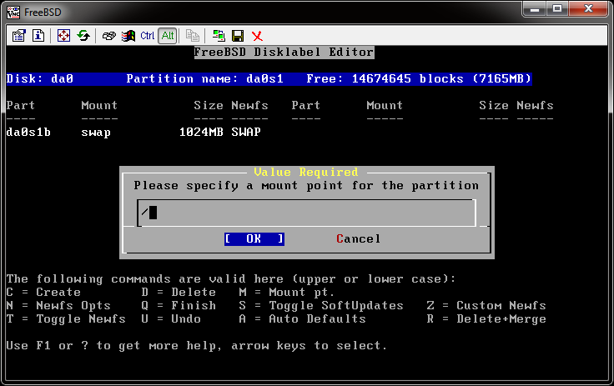
Task: Toggle the Alt key modifier
Action: coord(168,36)
